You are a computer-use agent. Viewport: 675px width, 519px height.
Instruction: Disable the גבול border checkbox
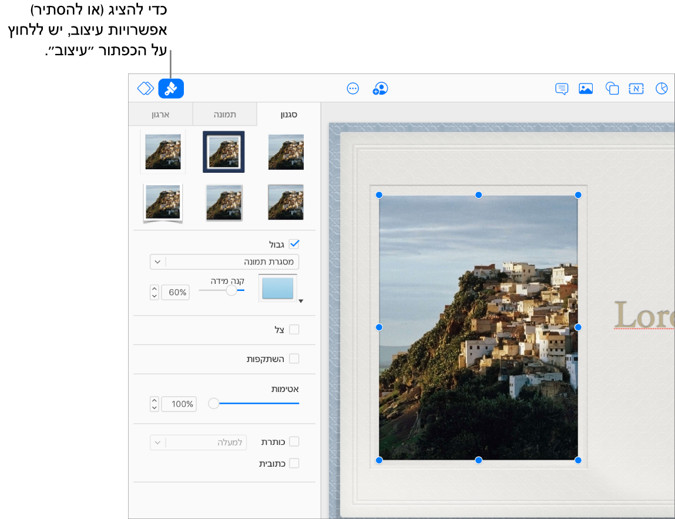pos(294,244)
